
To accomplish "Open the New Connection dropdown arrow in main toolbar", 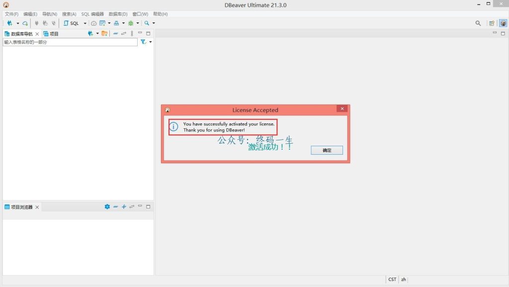I will click(x=18, y=23).
